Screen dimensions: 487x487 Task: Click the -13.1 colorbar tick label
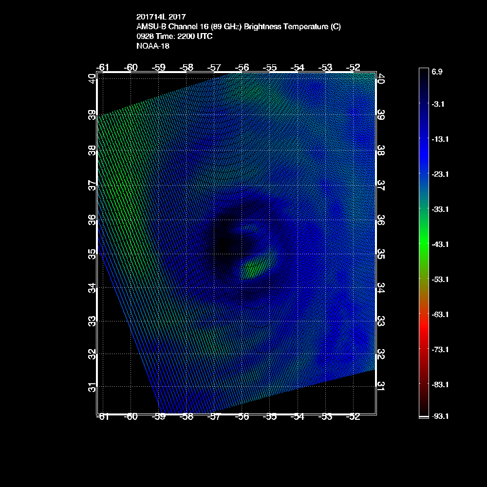[440, 139]
